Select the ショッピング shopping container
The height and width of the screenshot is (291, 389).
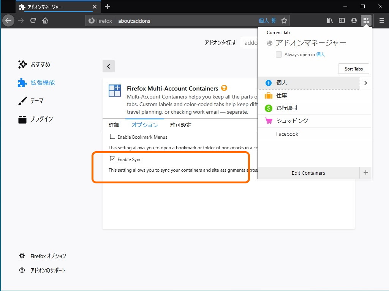(x=315, y=121)
